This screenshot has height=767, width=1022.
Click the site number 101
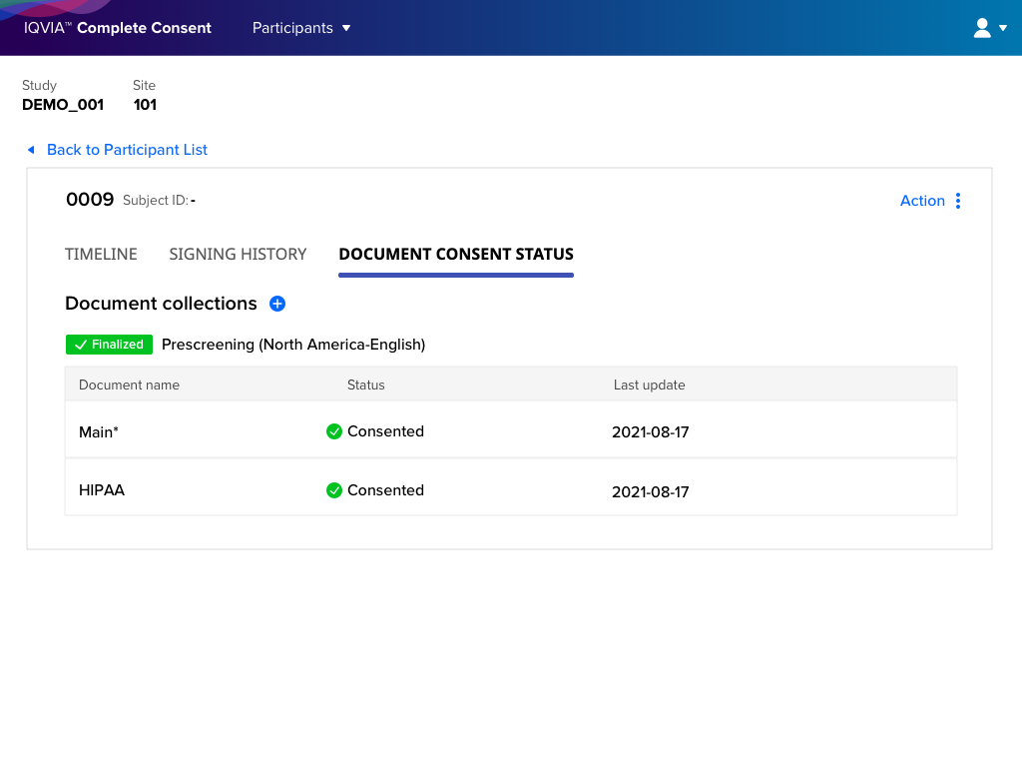pyautogui.click(x=145, y=105)
